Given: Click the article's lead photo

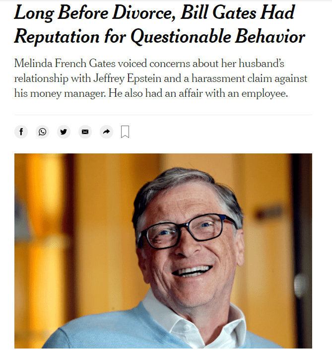Looking at the screenshot, I should click(x=163, y=251).
